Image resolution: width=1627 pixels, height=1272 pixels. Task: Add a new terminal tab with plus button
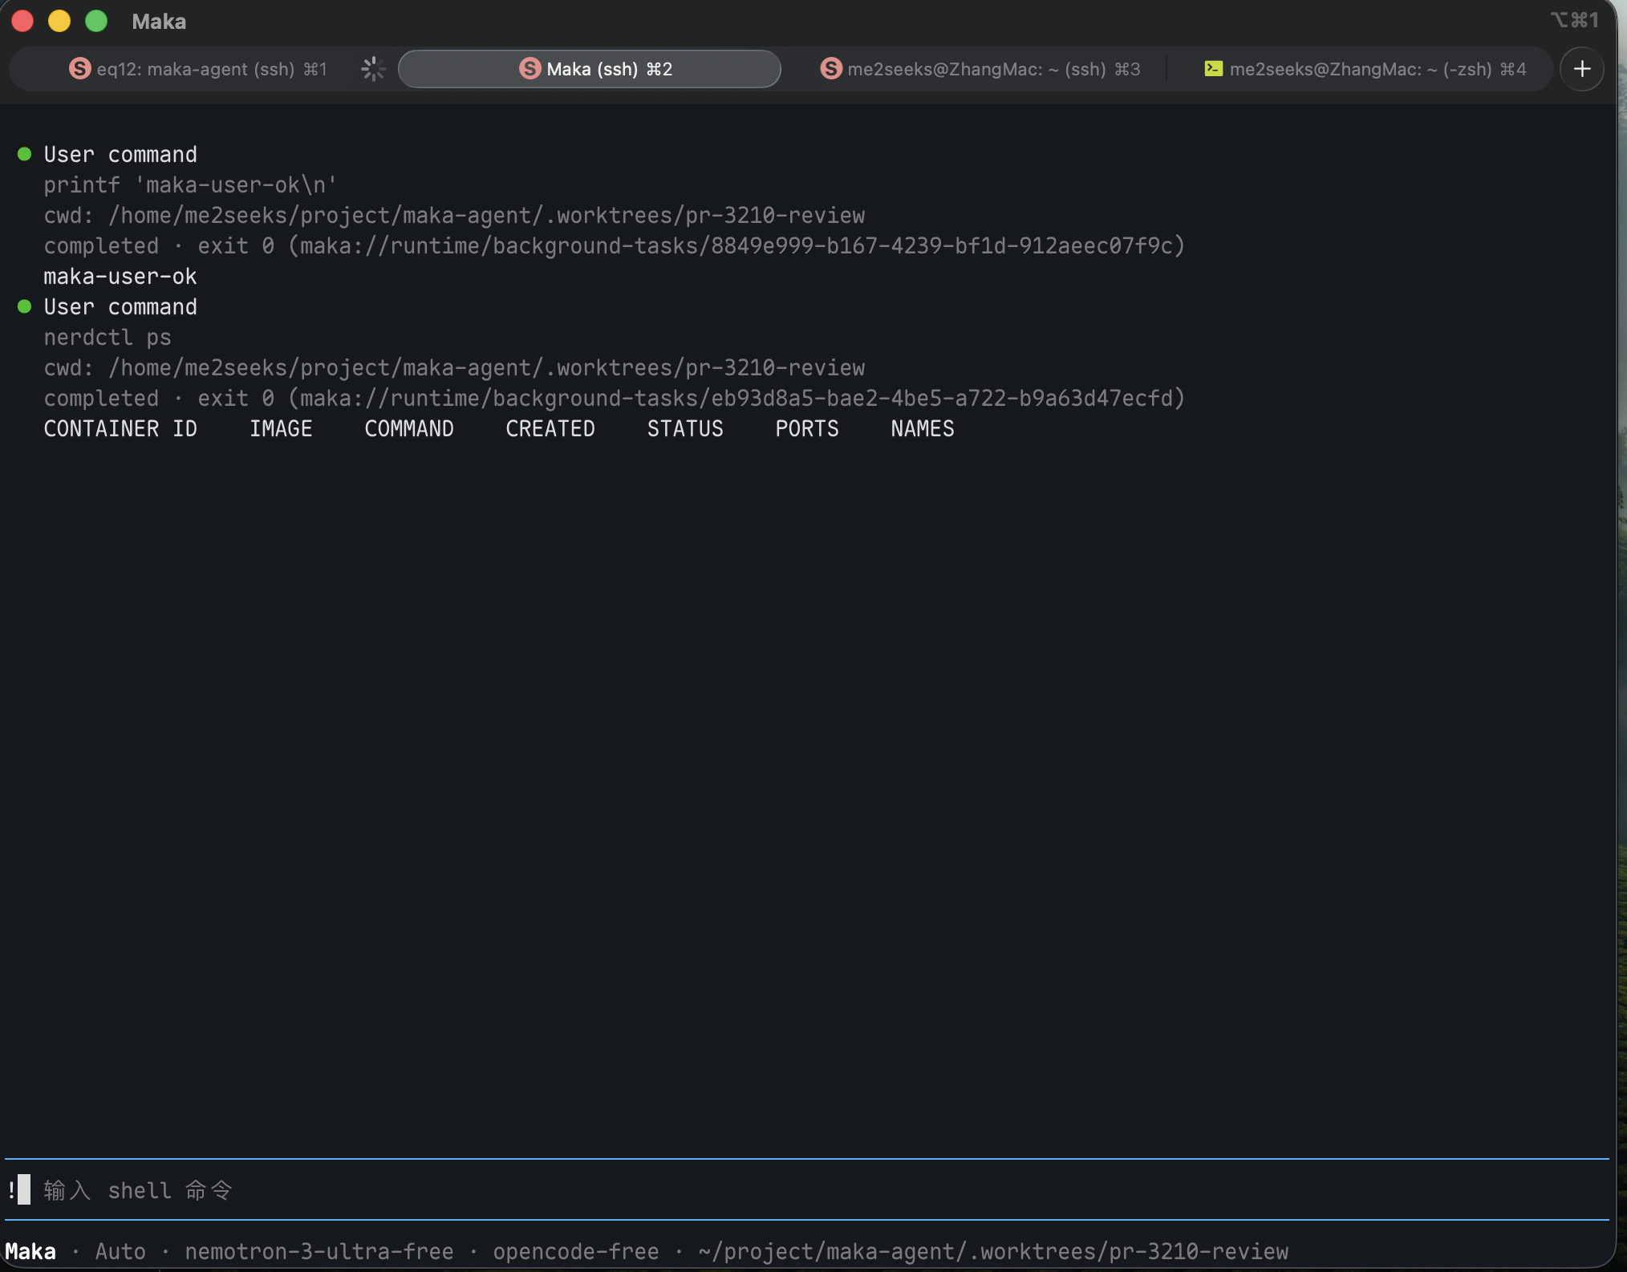tap(1582, 69)
